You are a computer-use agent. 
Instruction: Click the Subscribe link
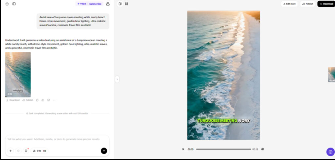pos(95,4)
